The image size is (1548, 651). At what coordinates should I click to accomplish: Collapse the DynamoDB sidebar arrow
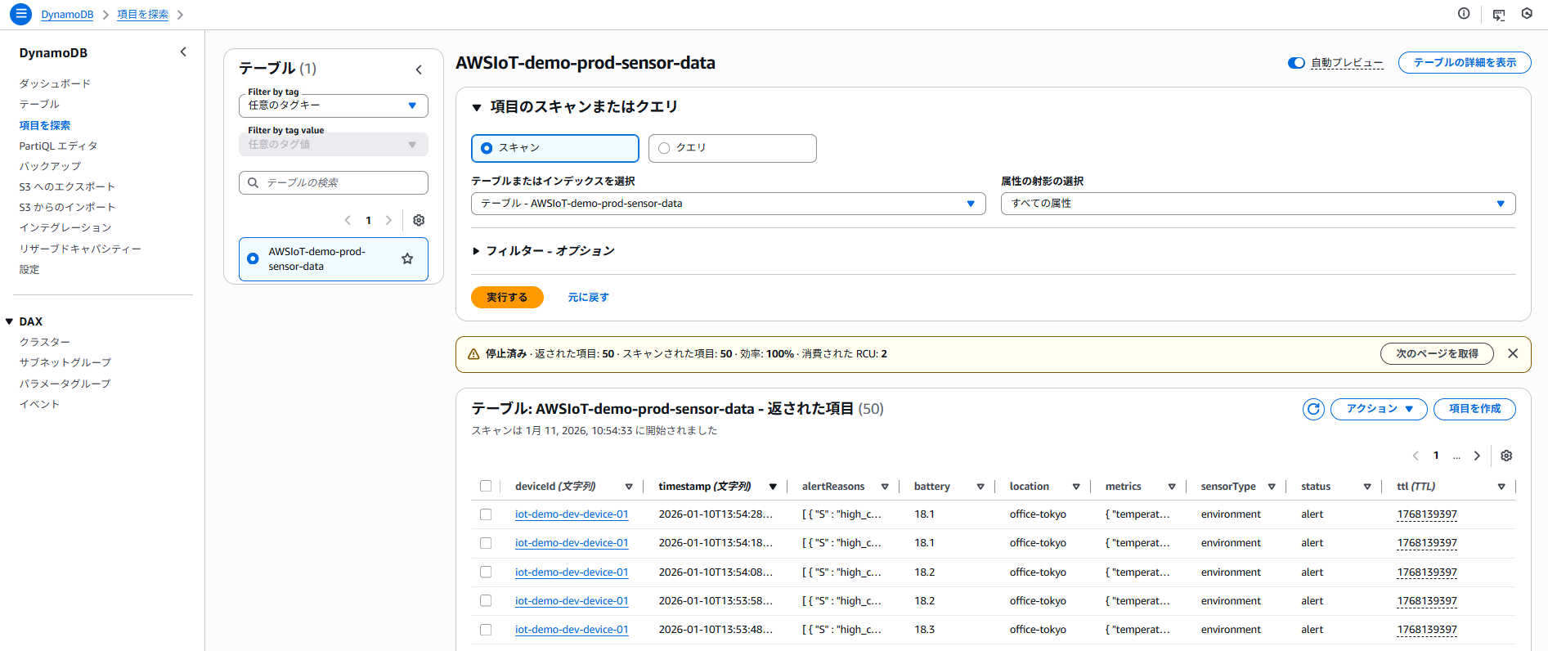pos(183,52)
